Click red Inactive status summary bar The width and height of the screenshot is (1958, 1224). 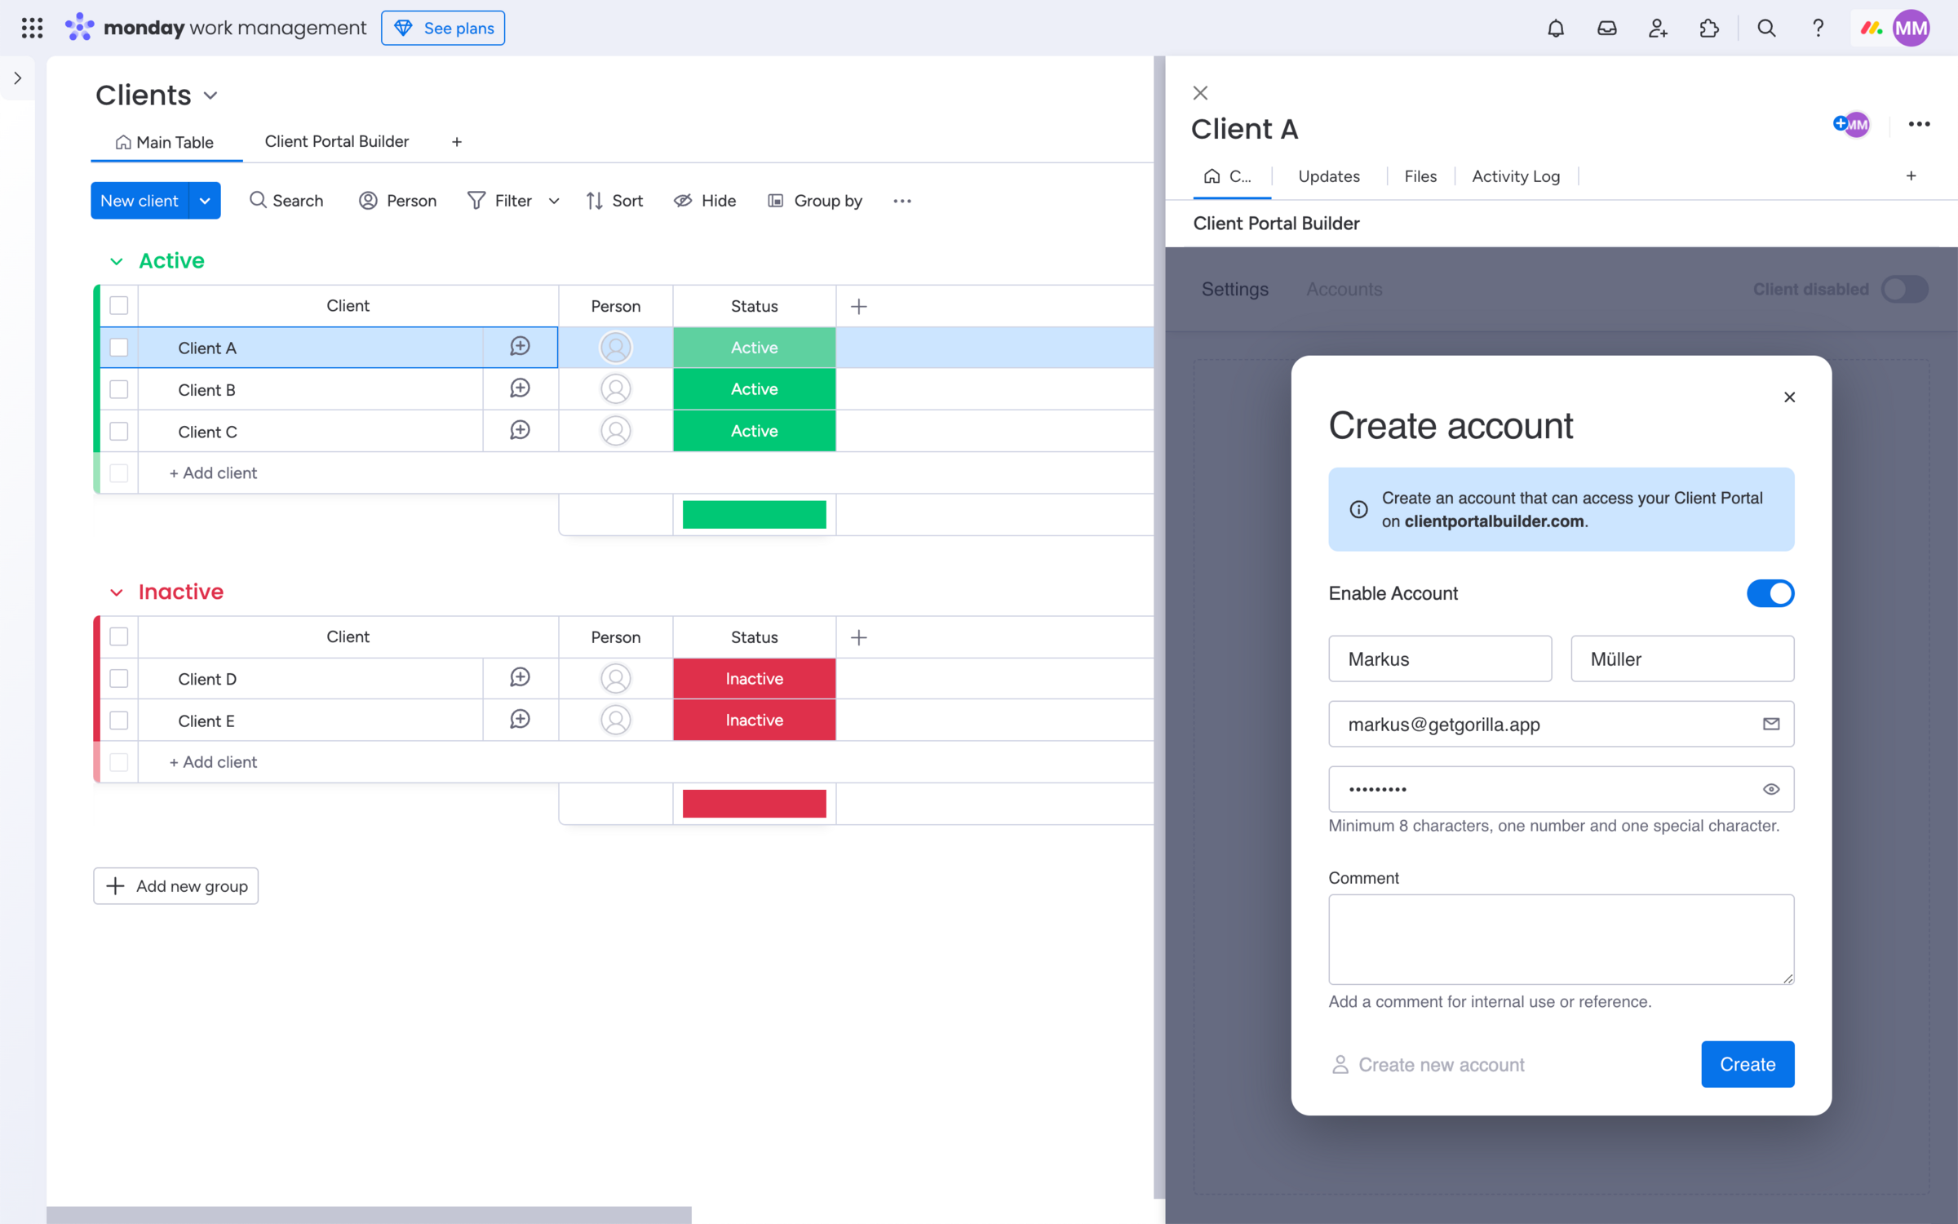[x=754, y=804]
